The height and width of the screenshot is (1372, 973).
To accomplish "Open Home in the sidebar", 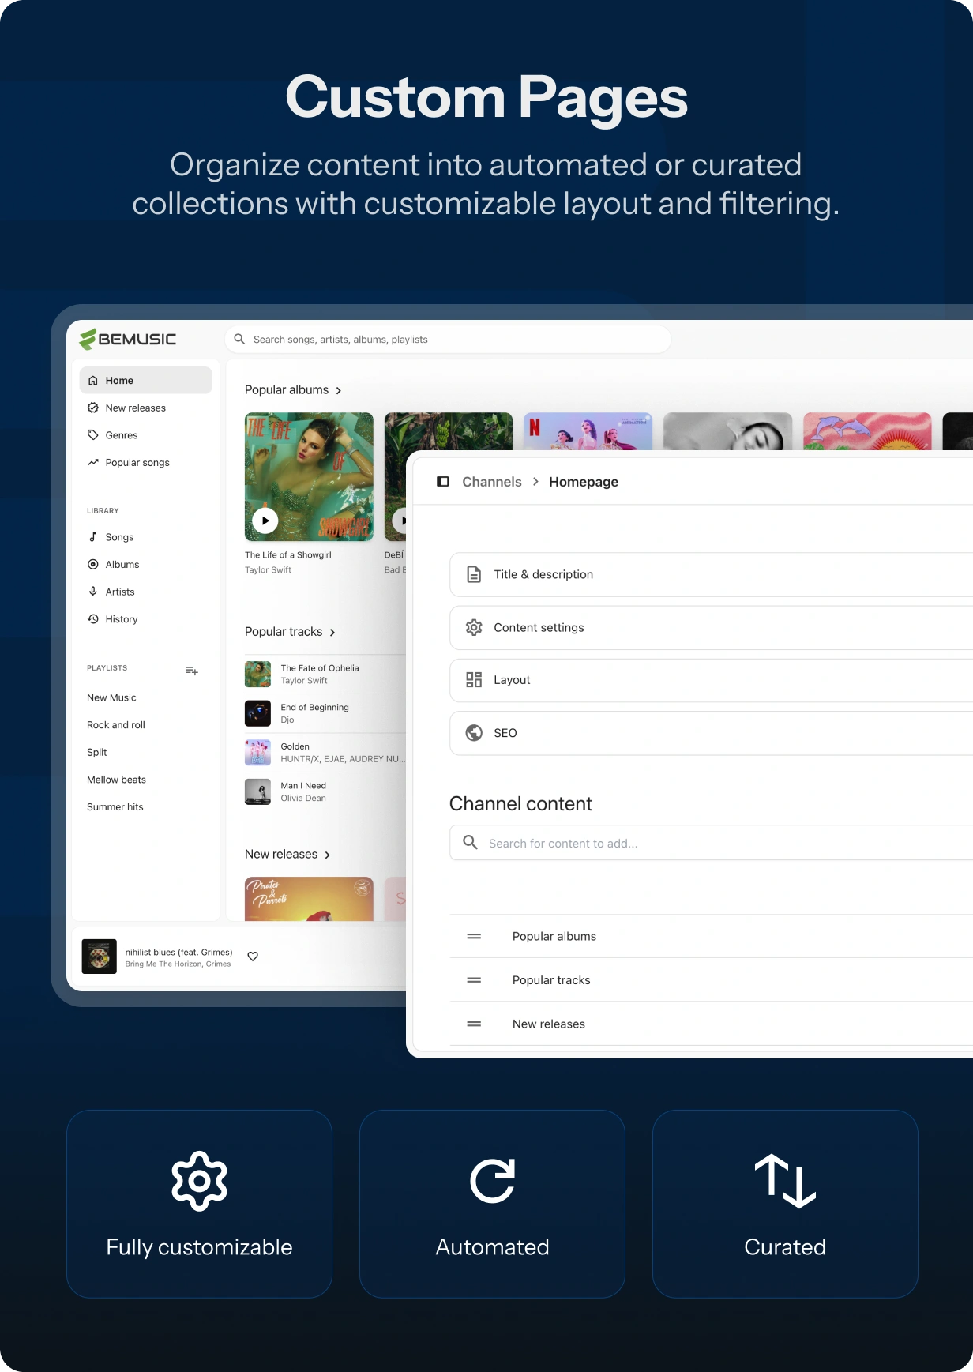I will pos(145,380).
